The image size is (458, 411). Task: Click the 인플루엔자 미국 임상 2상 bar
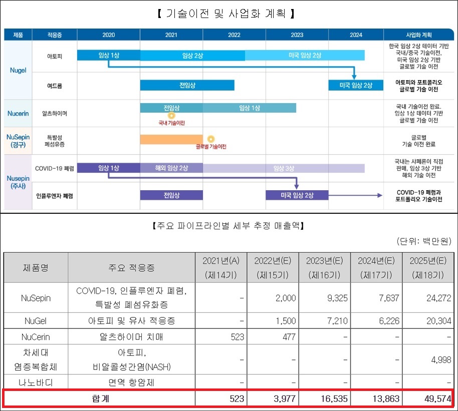point(297,195)
